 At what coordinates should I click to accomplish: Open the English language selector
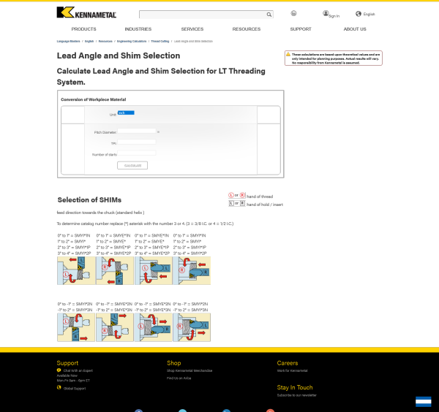[x=369, y=14]
